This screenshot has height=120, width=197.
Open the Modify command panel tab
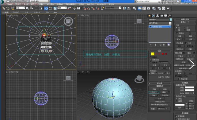point(153,16)
